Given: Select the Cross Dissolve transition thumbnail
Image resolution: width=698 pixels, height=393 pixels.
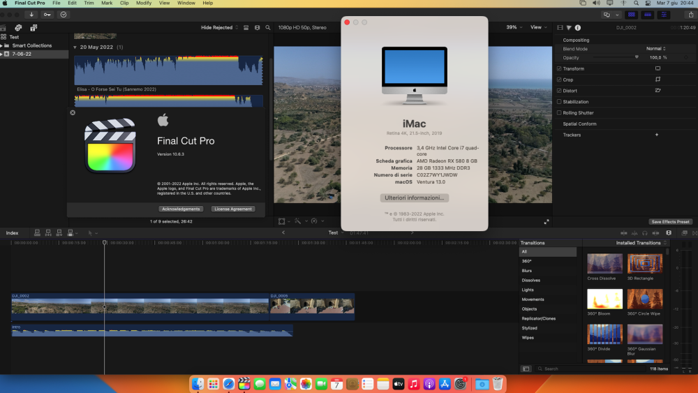Looking at the screenshot, I should click(x=604, y=263).
